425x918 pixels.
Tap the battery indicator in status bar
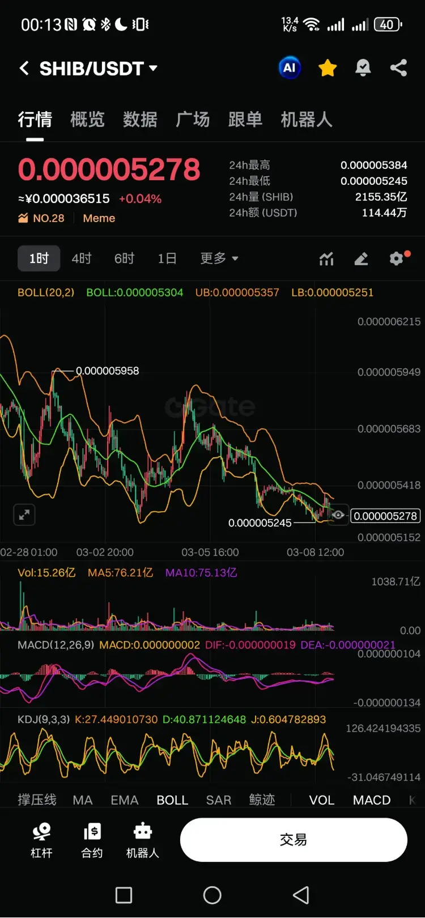point(388,24)
